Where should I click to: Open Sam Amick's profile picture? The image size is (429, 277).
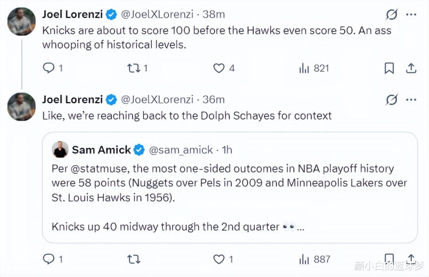tap(60, 149)
